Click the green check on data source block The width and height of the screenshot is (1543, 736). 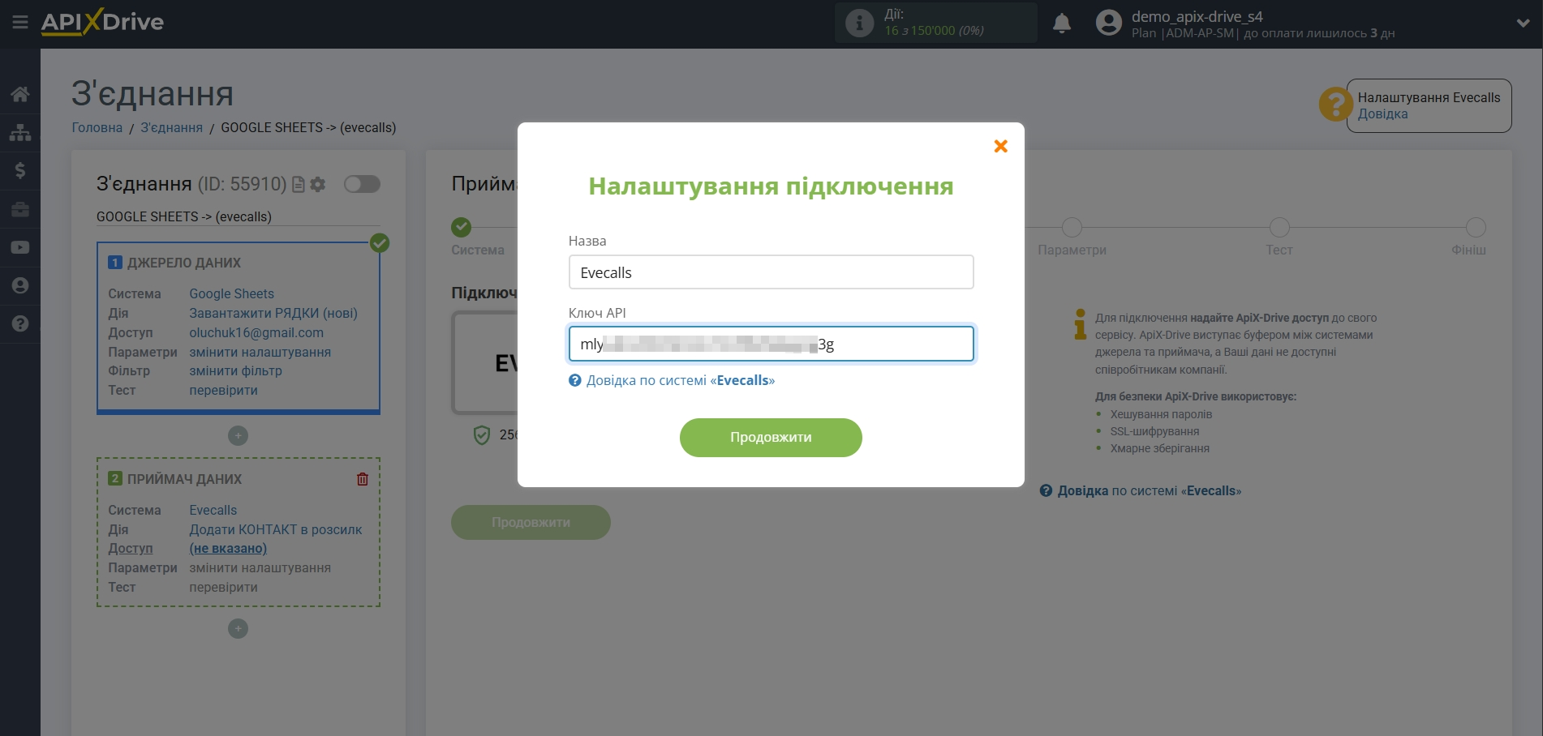[x=379, y=242]
